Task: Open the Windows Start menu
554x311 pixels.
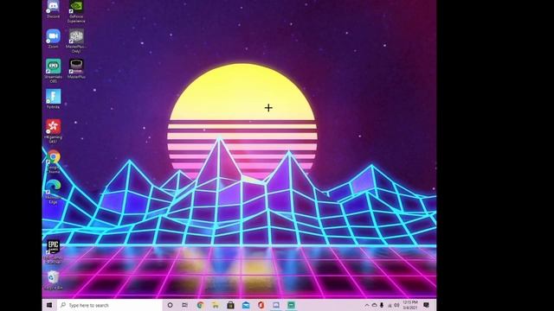Action: coord(49,305)
